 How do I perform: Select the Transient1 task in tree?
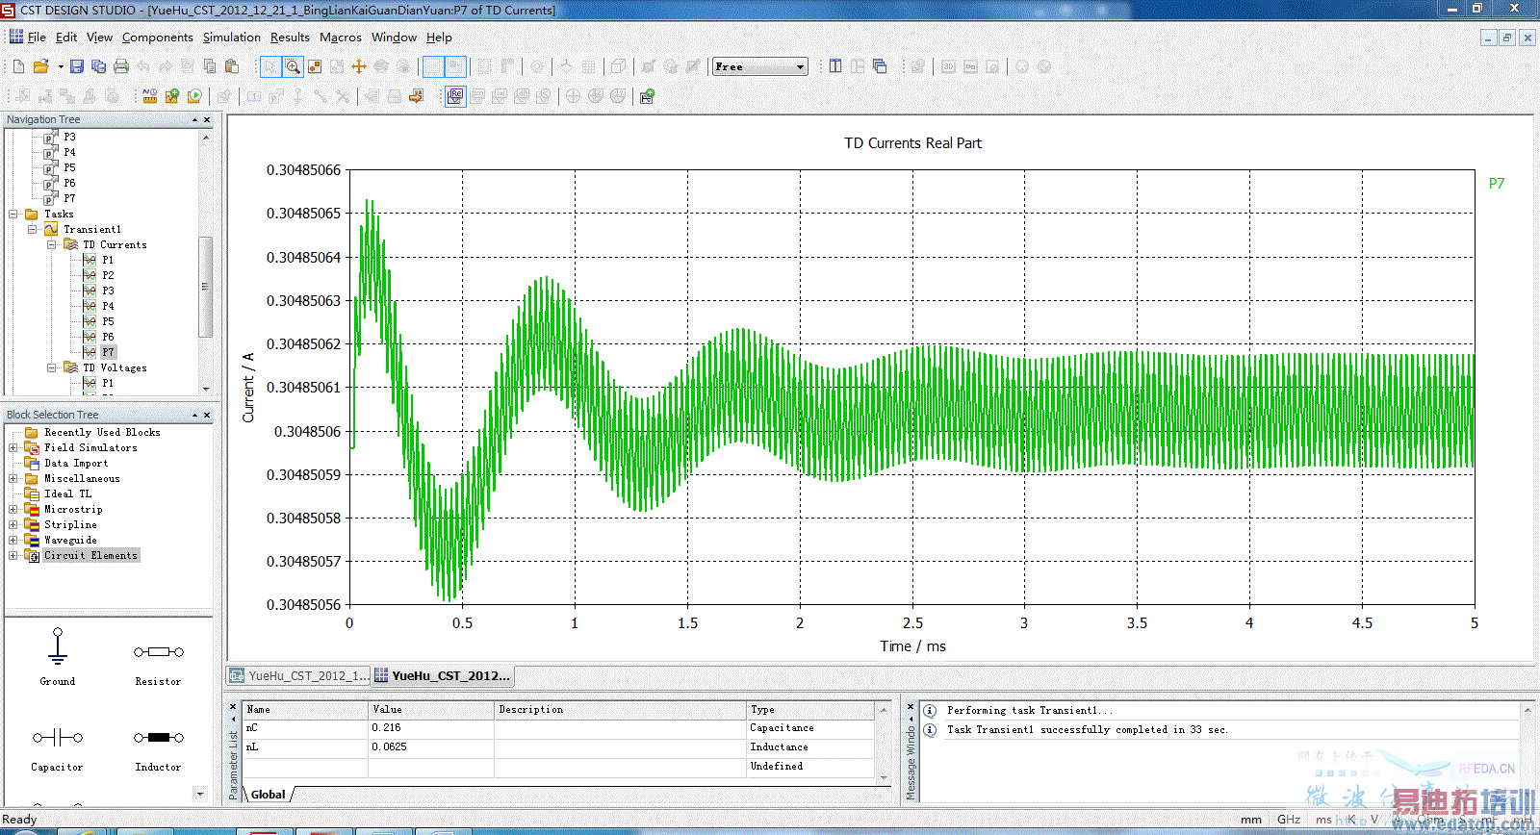pos(91,230)
